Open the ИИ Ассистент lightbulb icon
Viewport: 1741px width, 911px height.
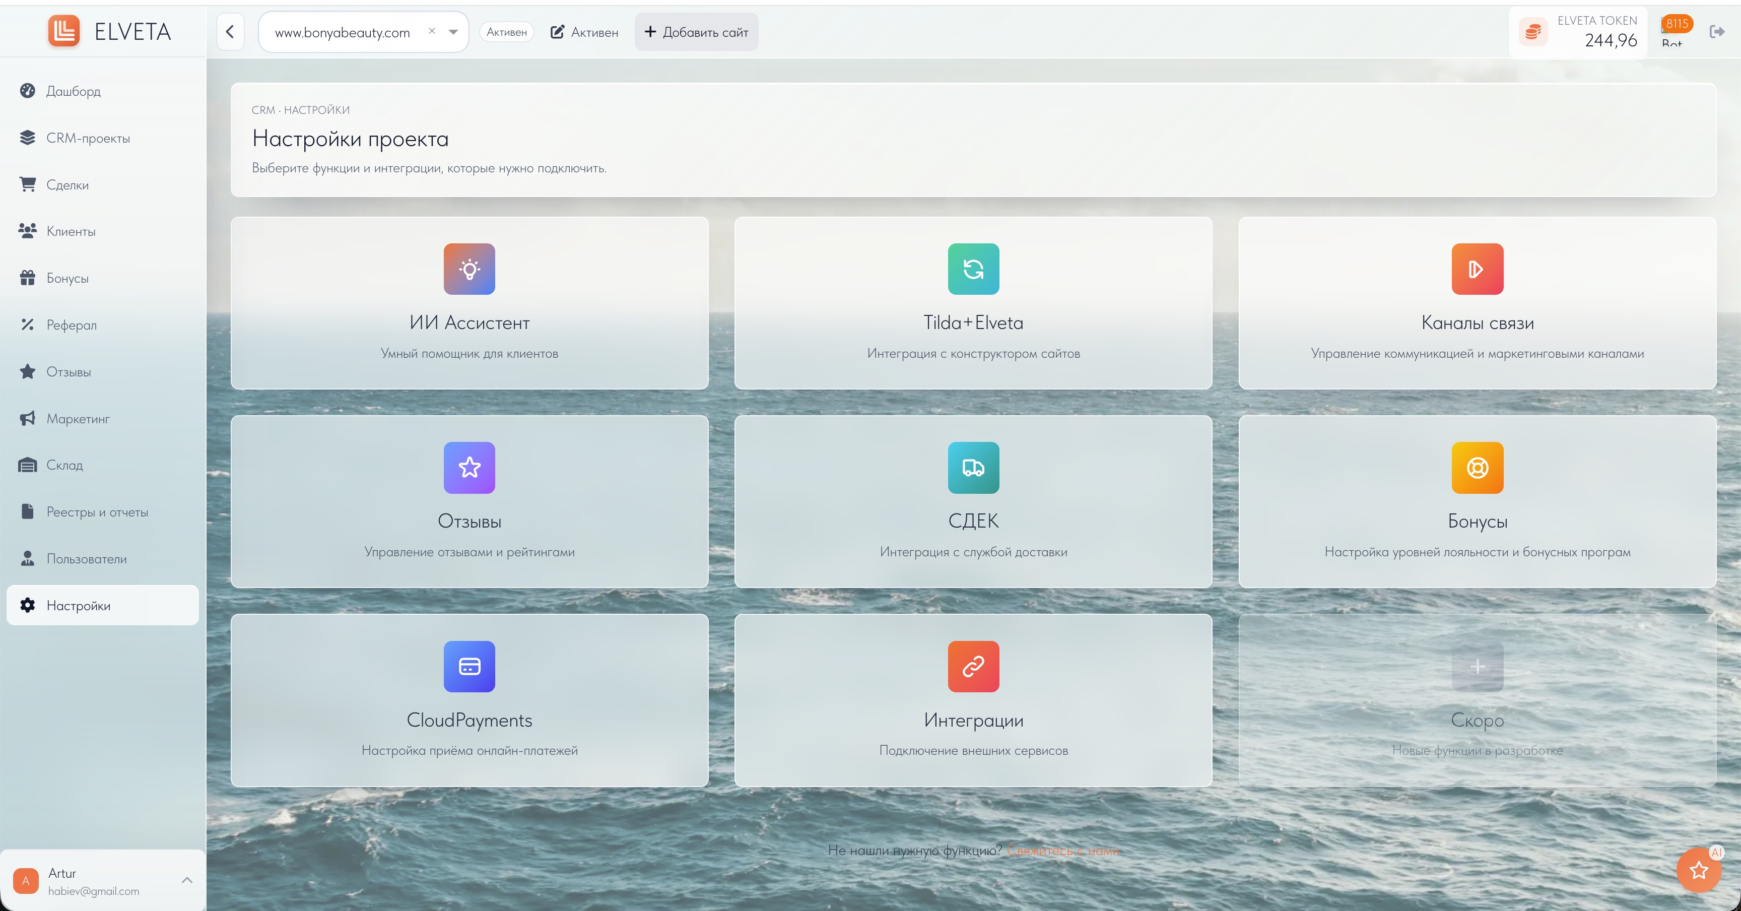pyautogui.click(x=469, y=269)
